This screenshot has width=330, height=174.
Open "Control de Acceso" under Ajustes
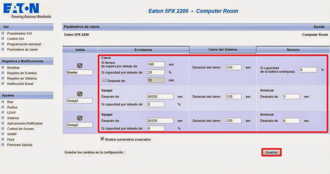pos(21,129)
